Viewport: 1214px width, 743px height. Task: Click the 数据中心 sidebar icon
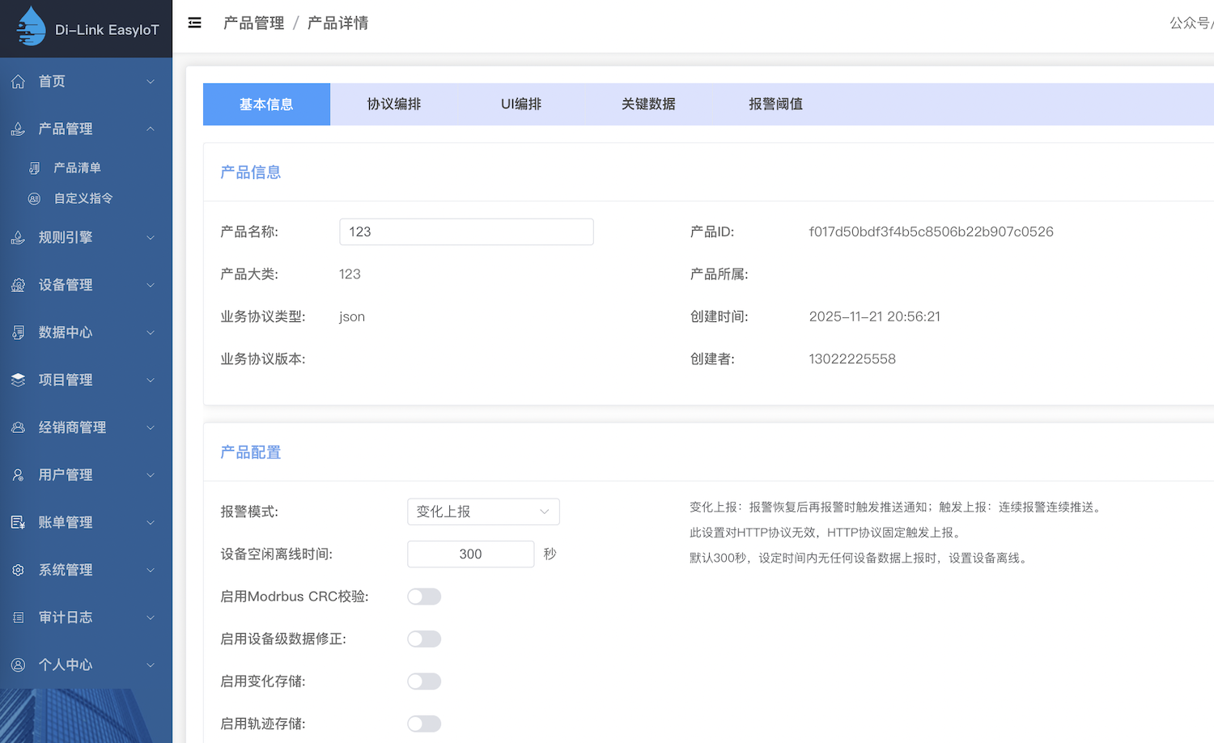[18, 332]
